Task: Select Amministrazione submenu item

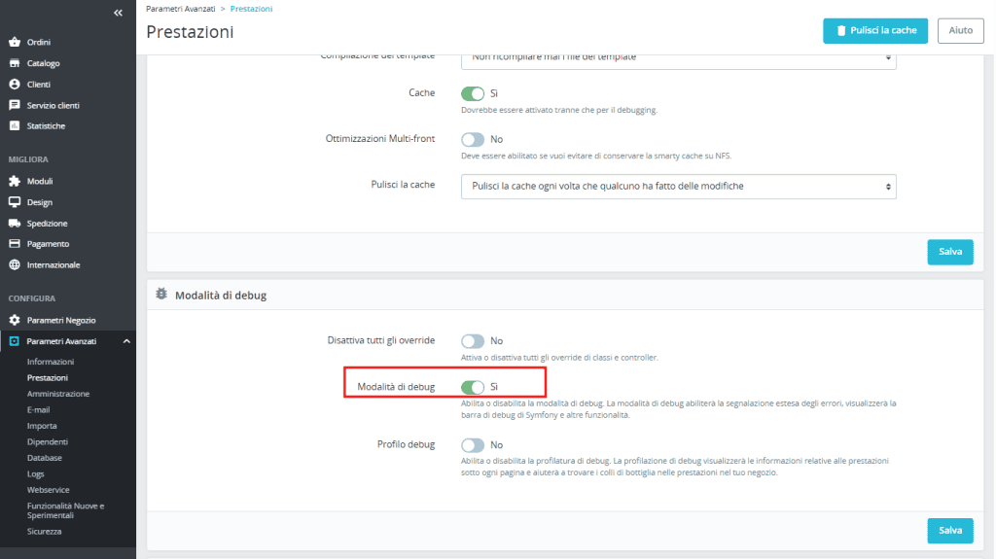Action: pyautogui.click(x=57, y=394)
